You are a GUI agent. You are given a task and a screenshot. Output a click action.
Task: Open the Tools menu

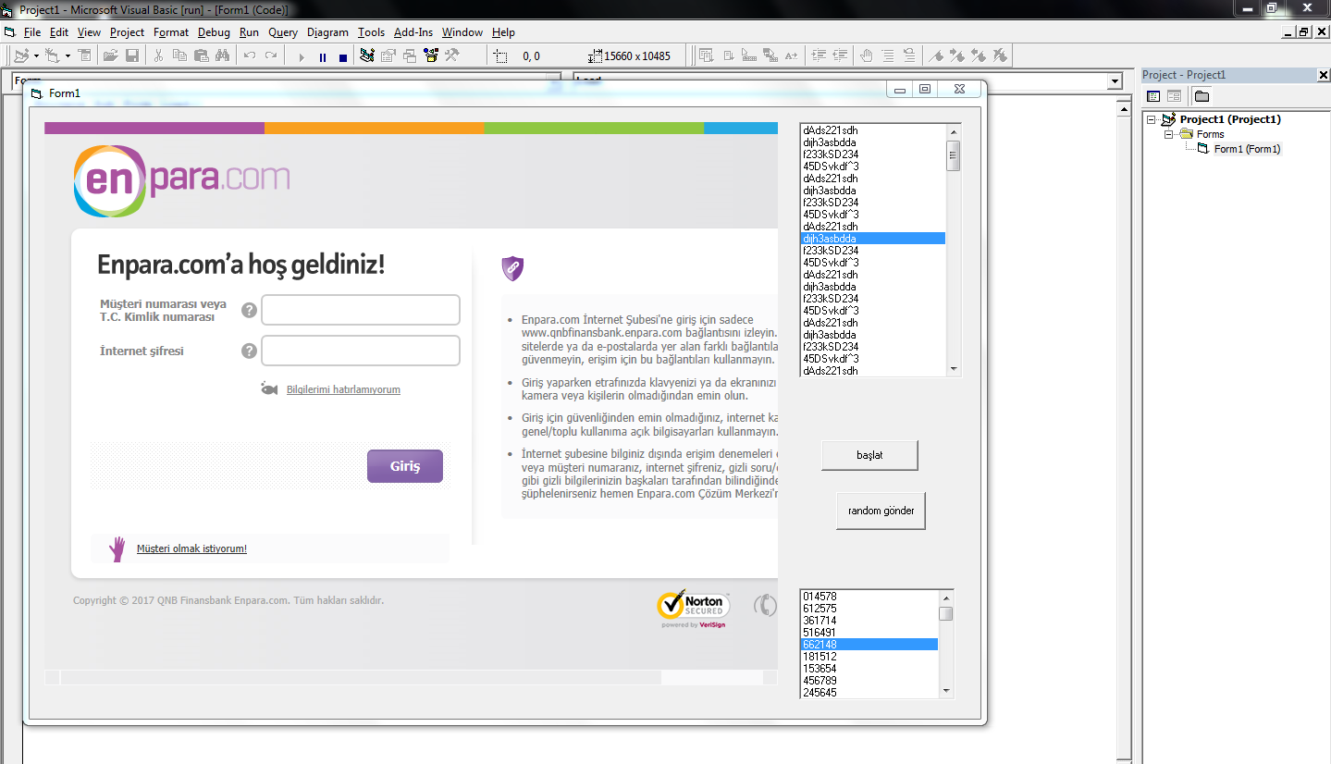pos(371,32)
